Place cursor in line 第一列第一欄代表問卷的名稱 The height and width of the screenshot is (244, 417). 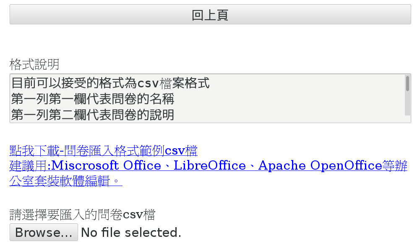pos(92,99)
